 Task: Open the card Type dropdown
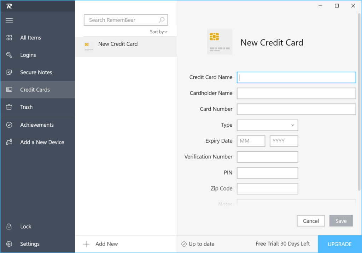(x=267, y=125)
